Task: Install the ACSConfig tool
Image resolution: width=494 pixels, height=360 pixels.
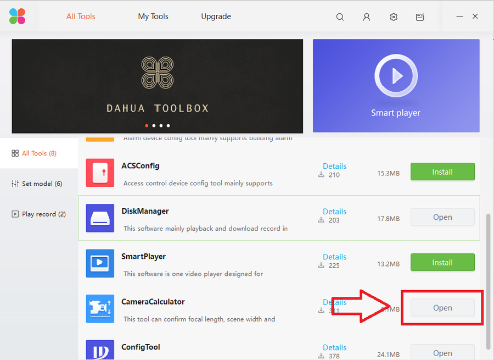Action: tap(442, 171)
